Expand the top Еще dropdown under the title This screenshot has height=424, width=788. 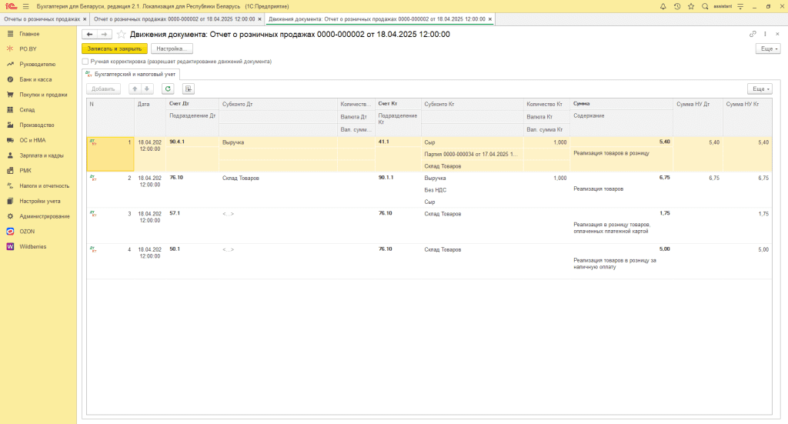point(768,48)
